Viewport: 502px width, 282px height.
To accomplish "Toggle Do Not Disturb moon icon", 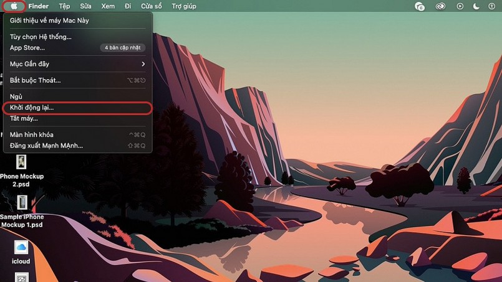I will (476, 6).
